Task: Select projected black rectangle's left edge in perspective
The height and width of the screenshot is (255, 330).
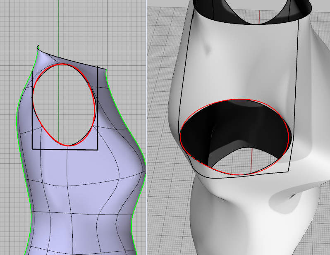Action: [184, 83]
